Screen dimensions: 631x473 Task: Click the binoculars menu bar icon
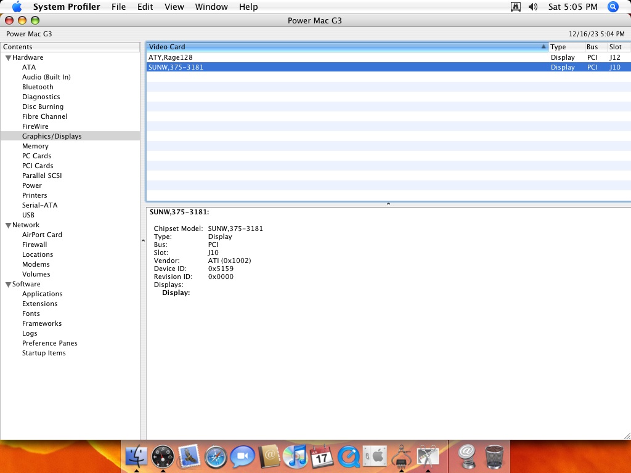tap(516, 7)
